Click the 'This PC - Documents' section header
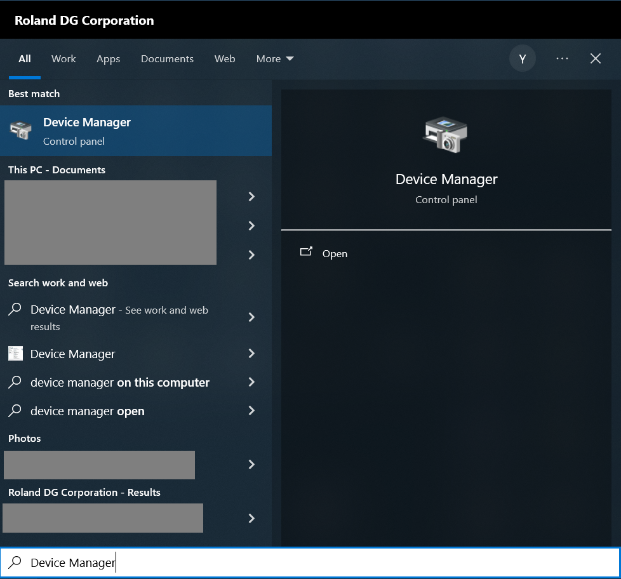Image resolution: width=621 pixels, height=579 pixels. click(x=57, y=170)
